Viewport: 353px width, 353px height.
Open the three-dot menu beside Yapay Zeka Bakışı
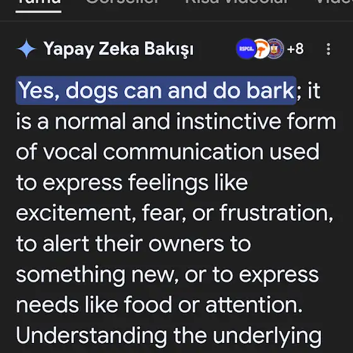(328, 49)
